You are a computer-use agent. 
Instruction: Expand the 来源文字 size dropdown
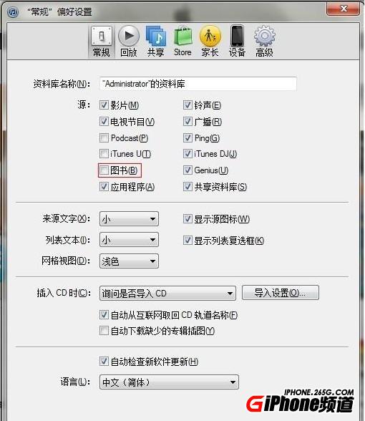pyautogui.click(x=129, y=219)
